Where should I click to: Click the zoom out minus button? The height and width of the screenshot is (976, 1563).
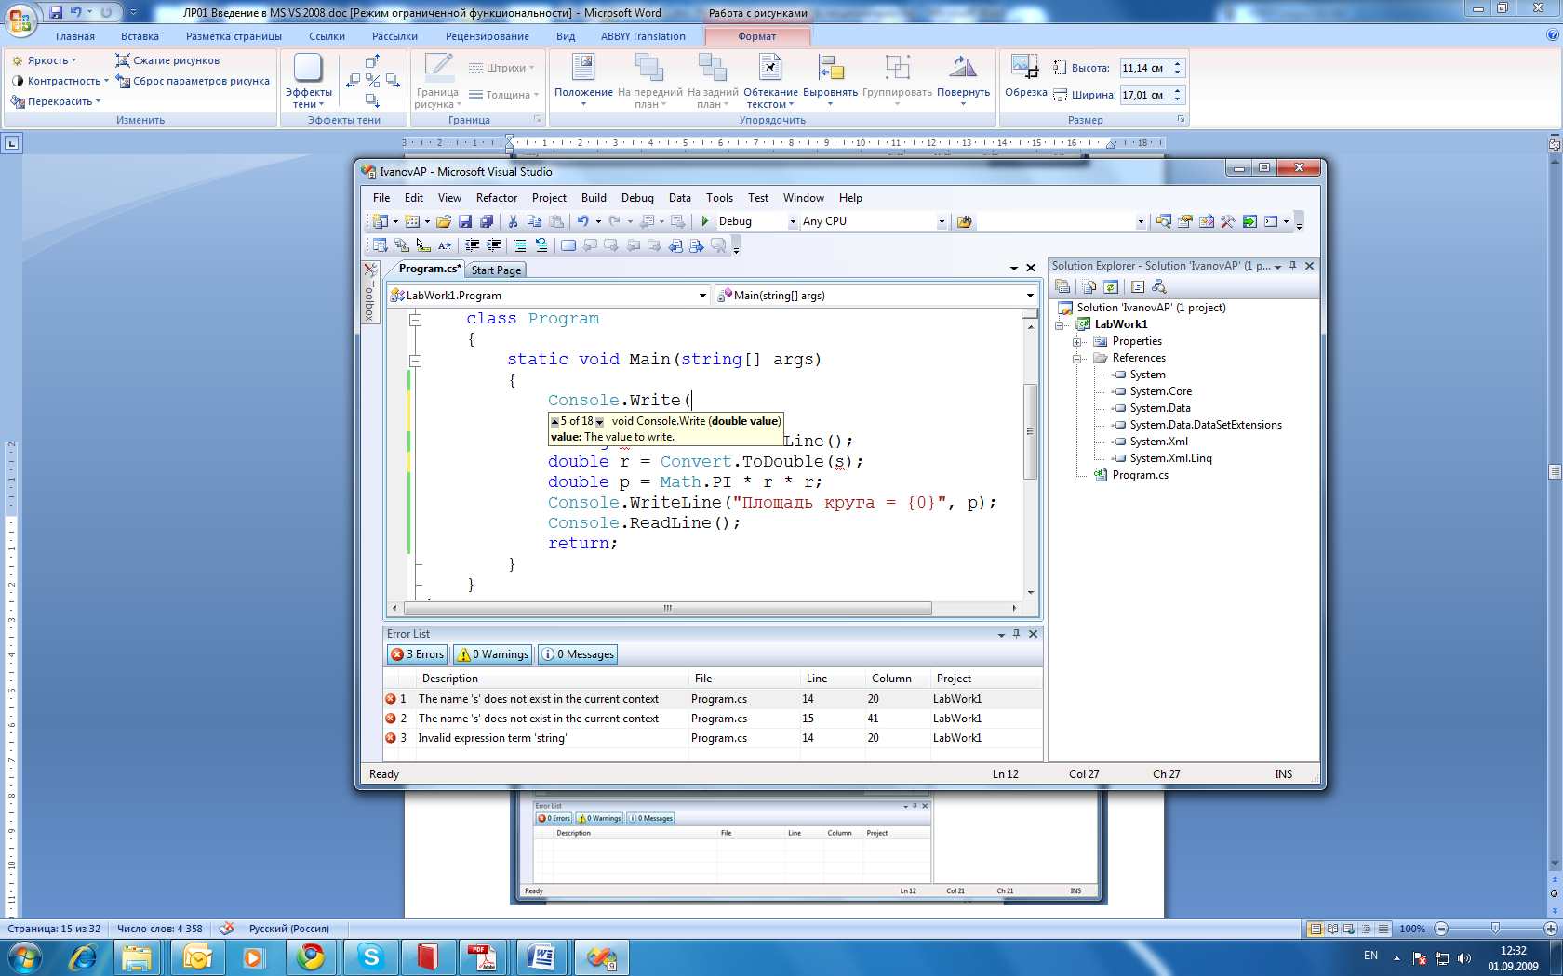(1441, 929)
